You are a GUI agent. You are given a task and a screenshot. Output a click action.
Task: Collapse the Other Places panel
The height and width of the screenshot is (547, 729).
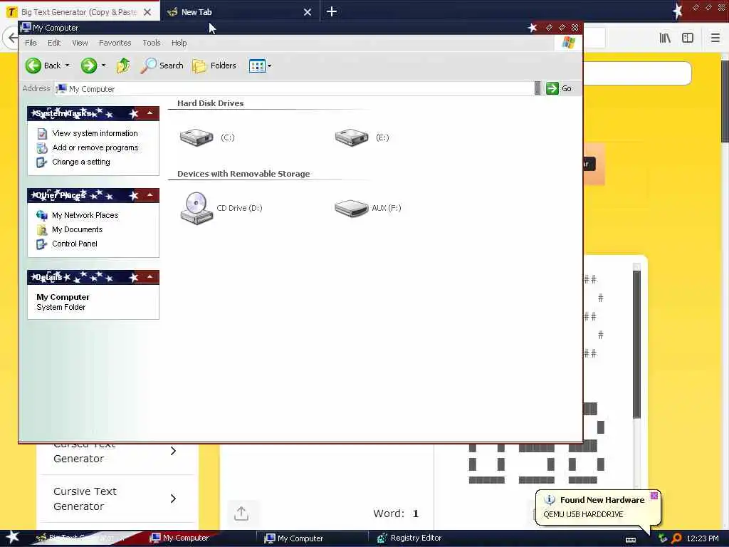click(150, 195)
